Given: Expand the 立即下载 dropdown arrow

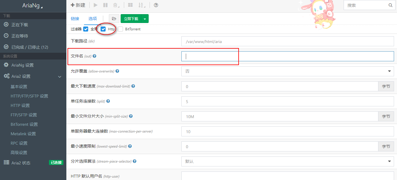Looking at the screenshot, I should (145, 19).
